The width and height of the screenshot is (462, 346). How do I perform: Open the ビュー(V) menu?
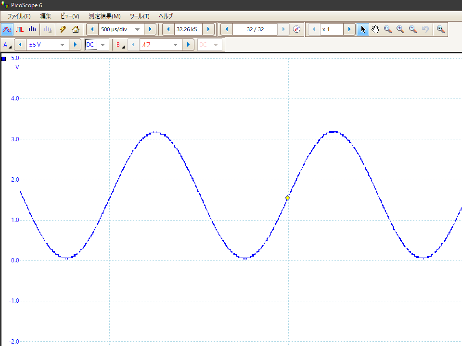(70, 16)
